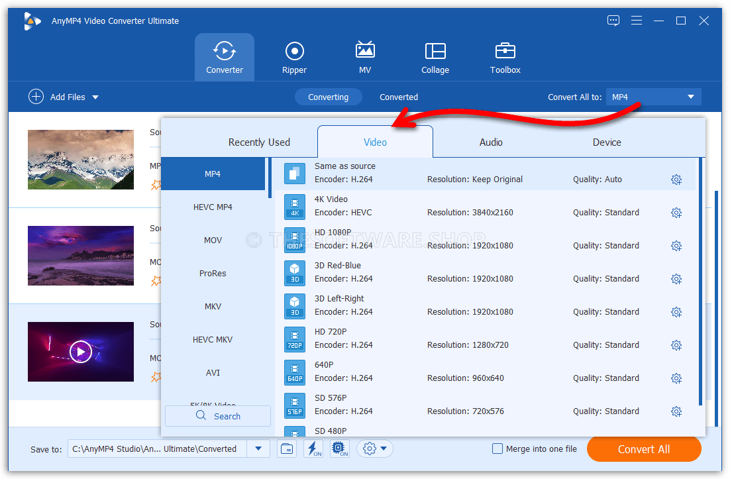
Task: Select the HD 720P format icon
Action: coord(295,339)
